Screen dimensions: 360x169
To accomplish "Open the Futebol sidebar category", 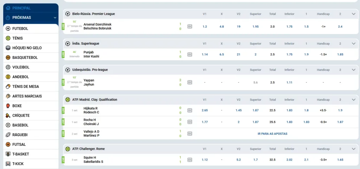I will click(x=31, y=29).
